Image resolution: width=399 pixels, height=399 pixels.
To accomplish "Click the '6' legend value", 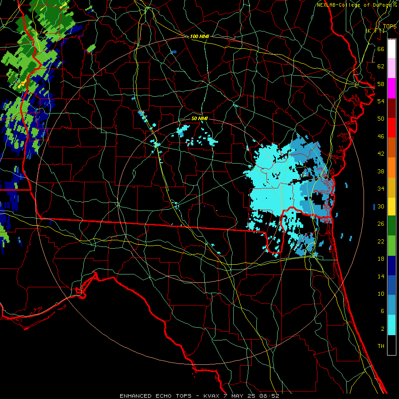I will click(382, 311).
